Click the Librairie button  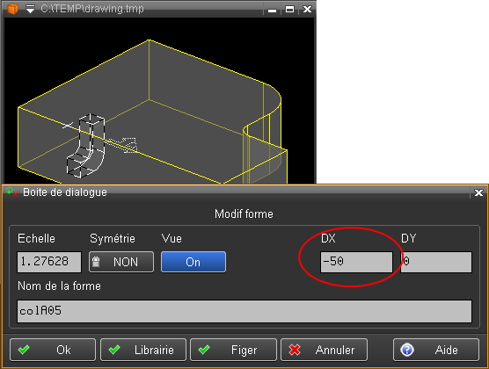point(143,350)
